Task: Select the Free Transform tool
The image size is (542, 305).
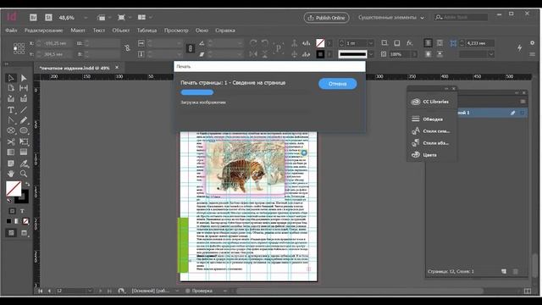Action: tap(24, 141)
